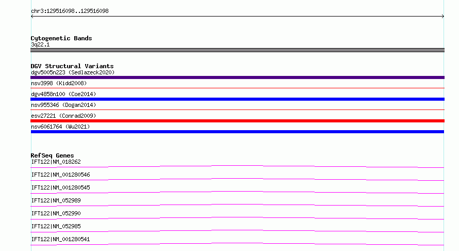Image resolution: width=459 pixels, height=251 pixels.
Task: Select the Cytogenetic Bands track heading
Action: tap(61, 38)
